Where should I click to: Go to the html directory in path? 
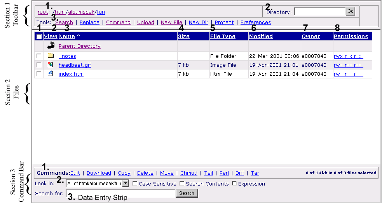point(61,12)
